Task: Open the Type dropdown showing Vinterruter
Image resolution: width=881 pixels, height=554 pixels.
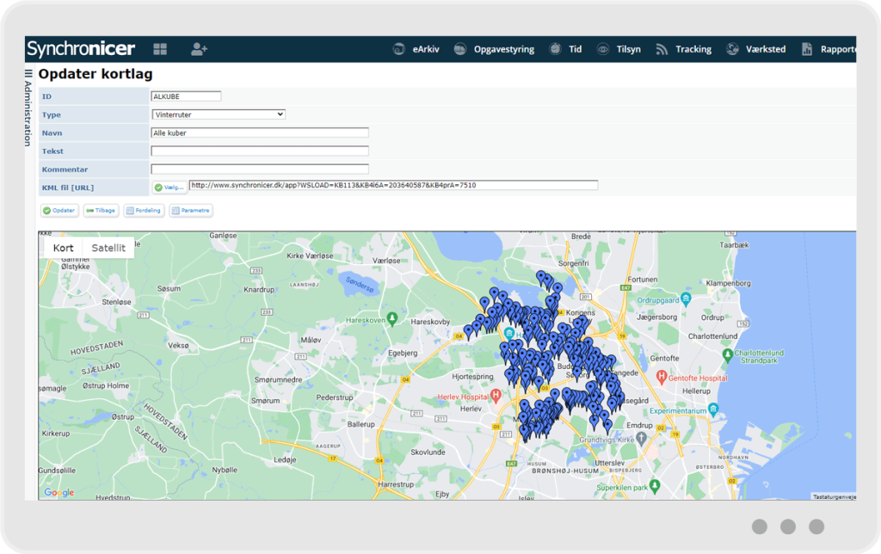Action: click(x=219, y=114)
